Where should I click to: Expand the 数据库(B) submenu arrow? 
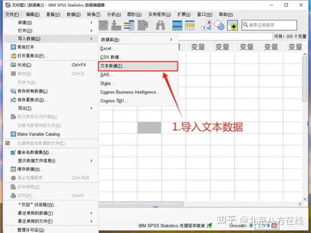pos(171,40)
